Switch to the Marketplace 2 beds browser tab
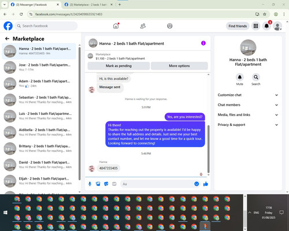Screen dimensions: 289x231 click(x=88, y=5)
